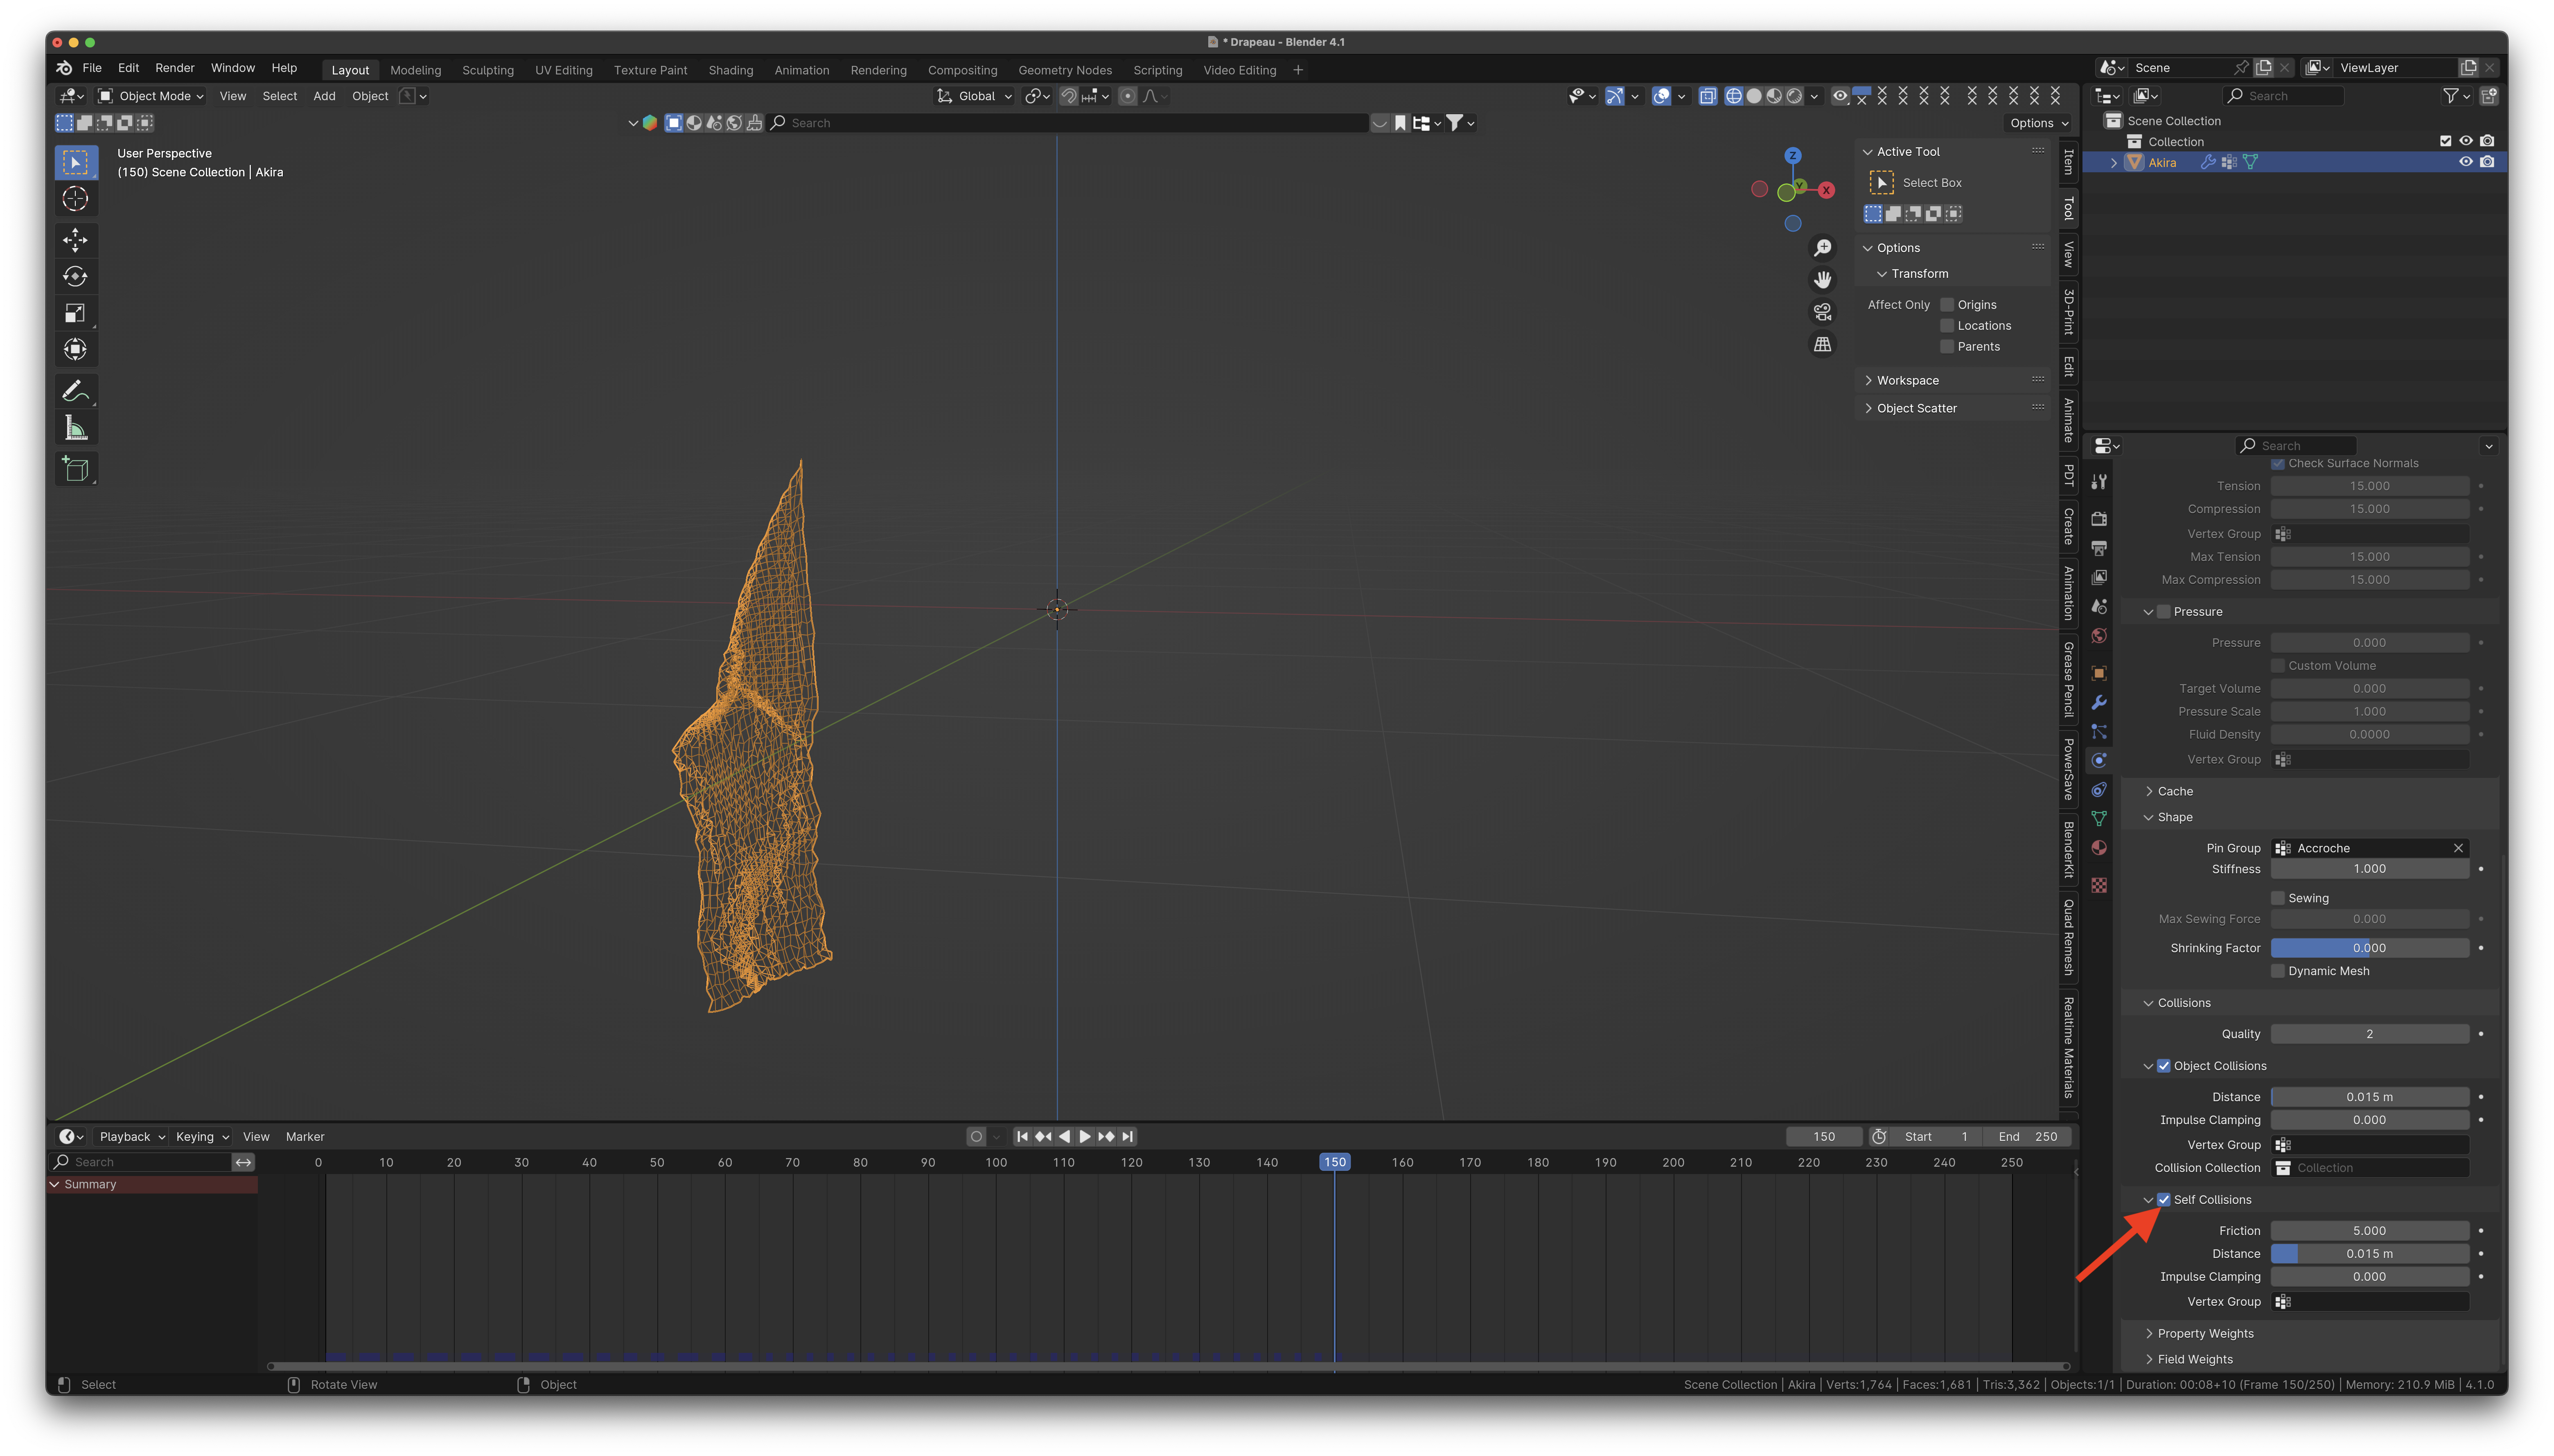The image size is (2554, 1456).
Task: Open the Render menu
Action: [175, 68]
